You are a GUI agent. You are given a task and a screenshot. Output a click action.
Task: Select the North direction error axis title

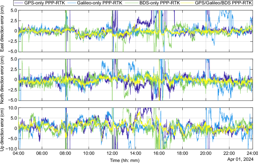[x=2, y=80]
